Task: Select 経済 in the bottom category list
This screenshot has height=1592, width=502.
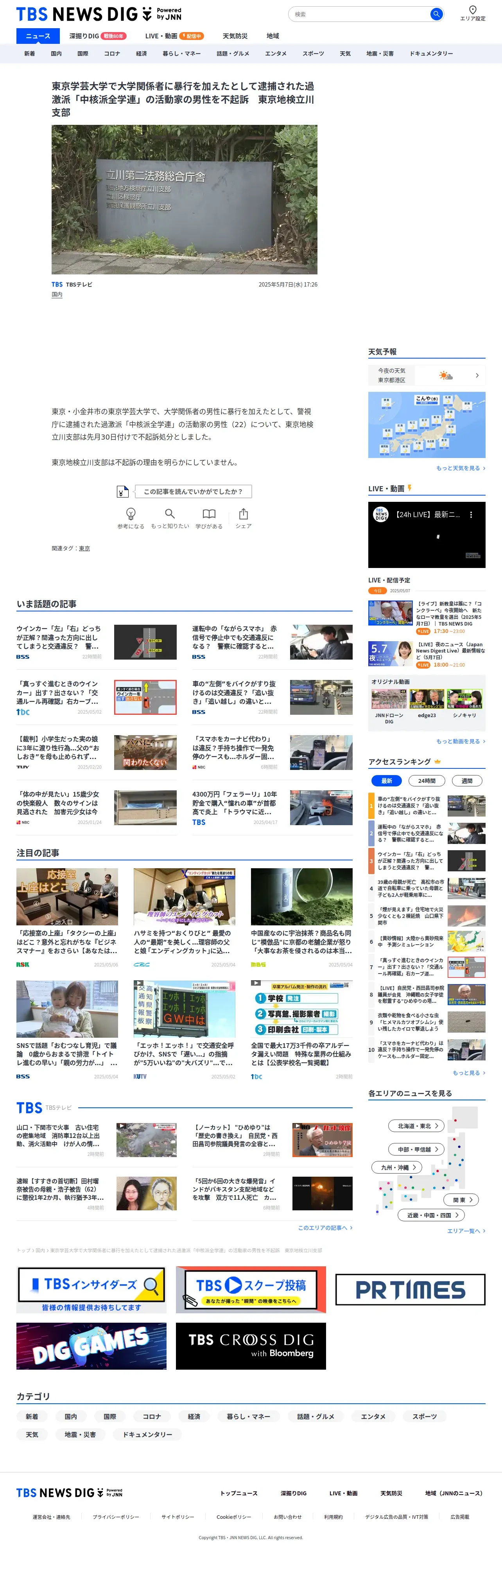Action: pos(194,1416)
